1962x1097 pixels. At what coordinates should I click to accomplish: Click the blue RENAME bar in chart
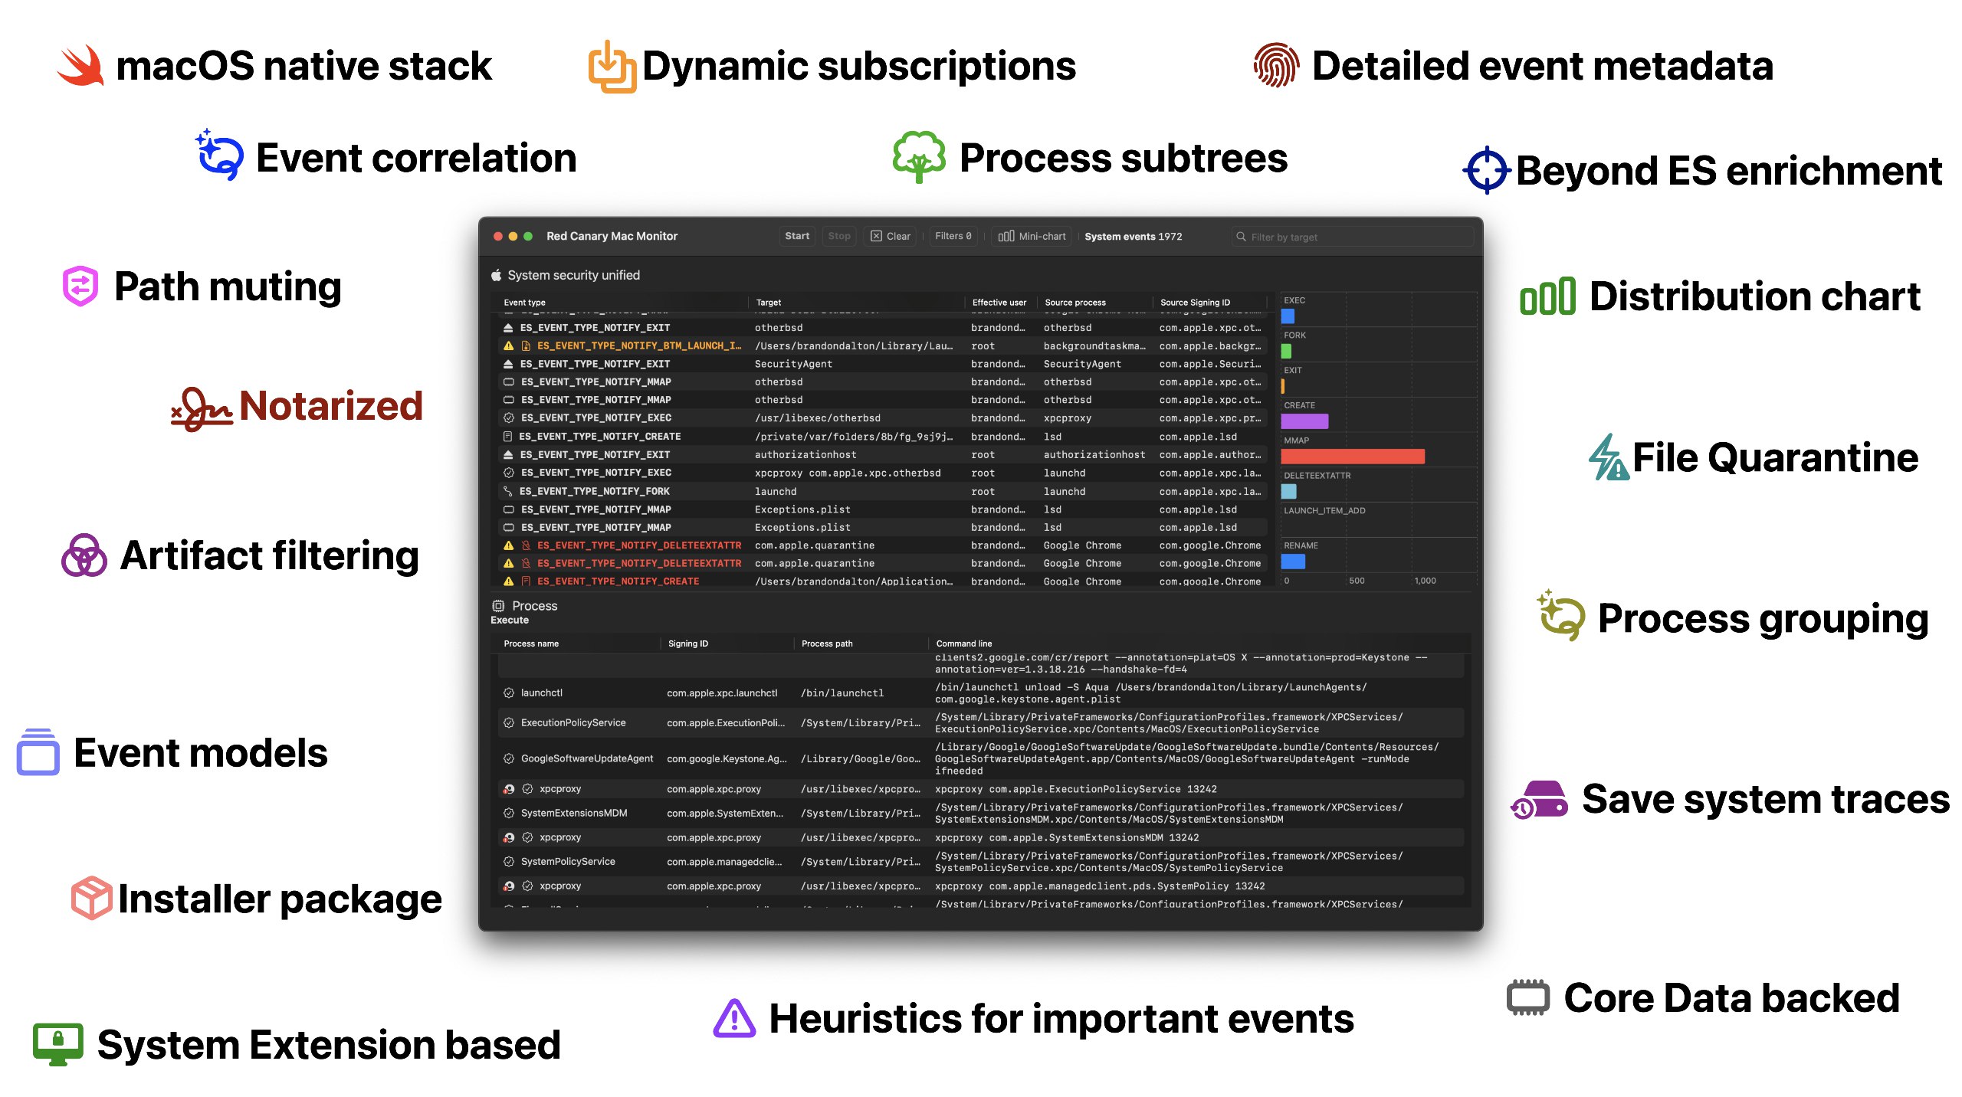pyautogui.click(x=1293, y=562)
